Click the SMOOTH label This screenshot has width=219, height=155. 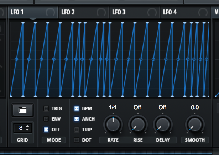pyautogui.click(x=195, y=140)
